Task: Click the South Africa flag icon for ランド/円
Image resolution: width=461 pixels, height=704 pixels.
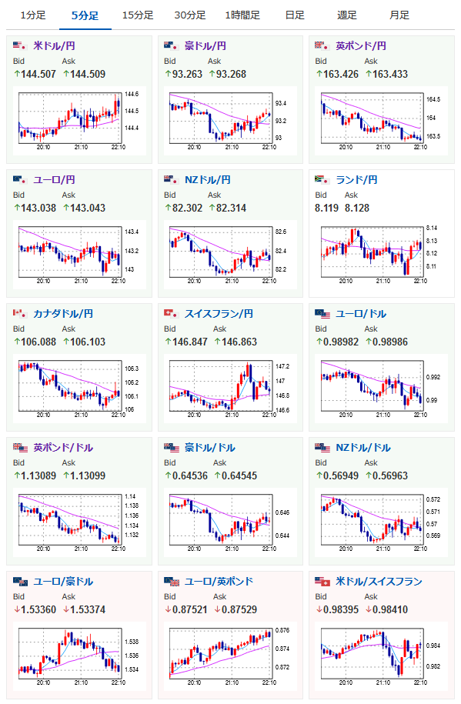Action: tap(322, 179)
